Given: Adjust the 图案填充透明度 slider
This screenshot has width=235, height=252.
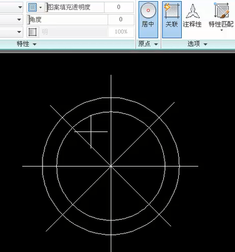Looking at the screenshot, I should coord(75,7).
